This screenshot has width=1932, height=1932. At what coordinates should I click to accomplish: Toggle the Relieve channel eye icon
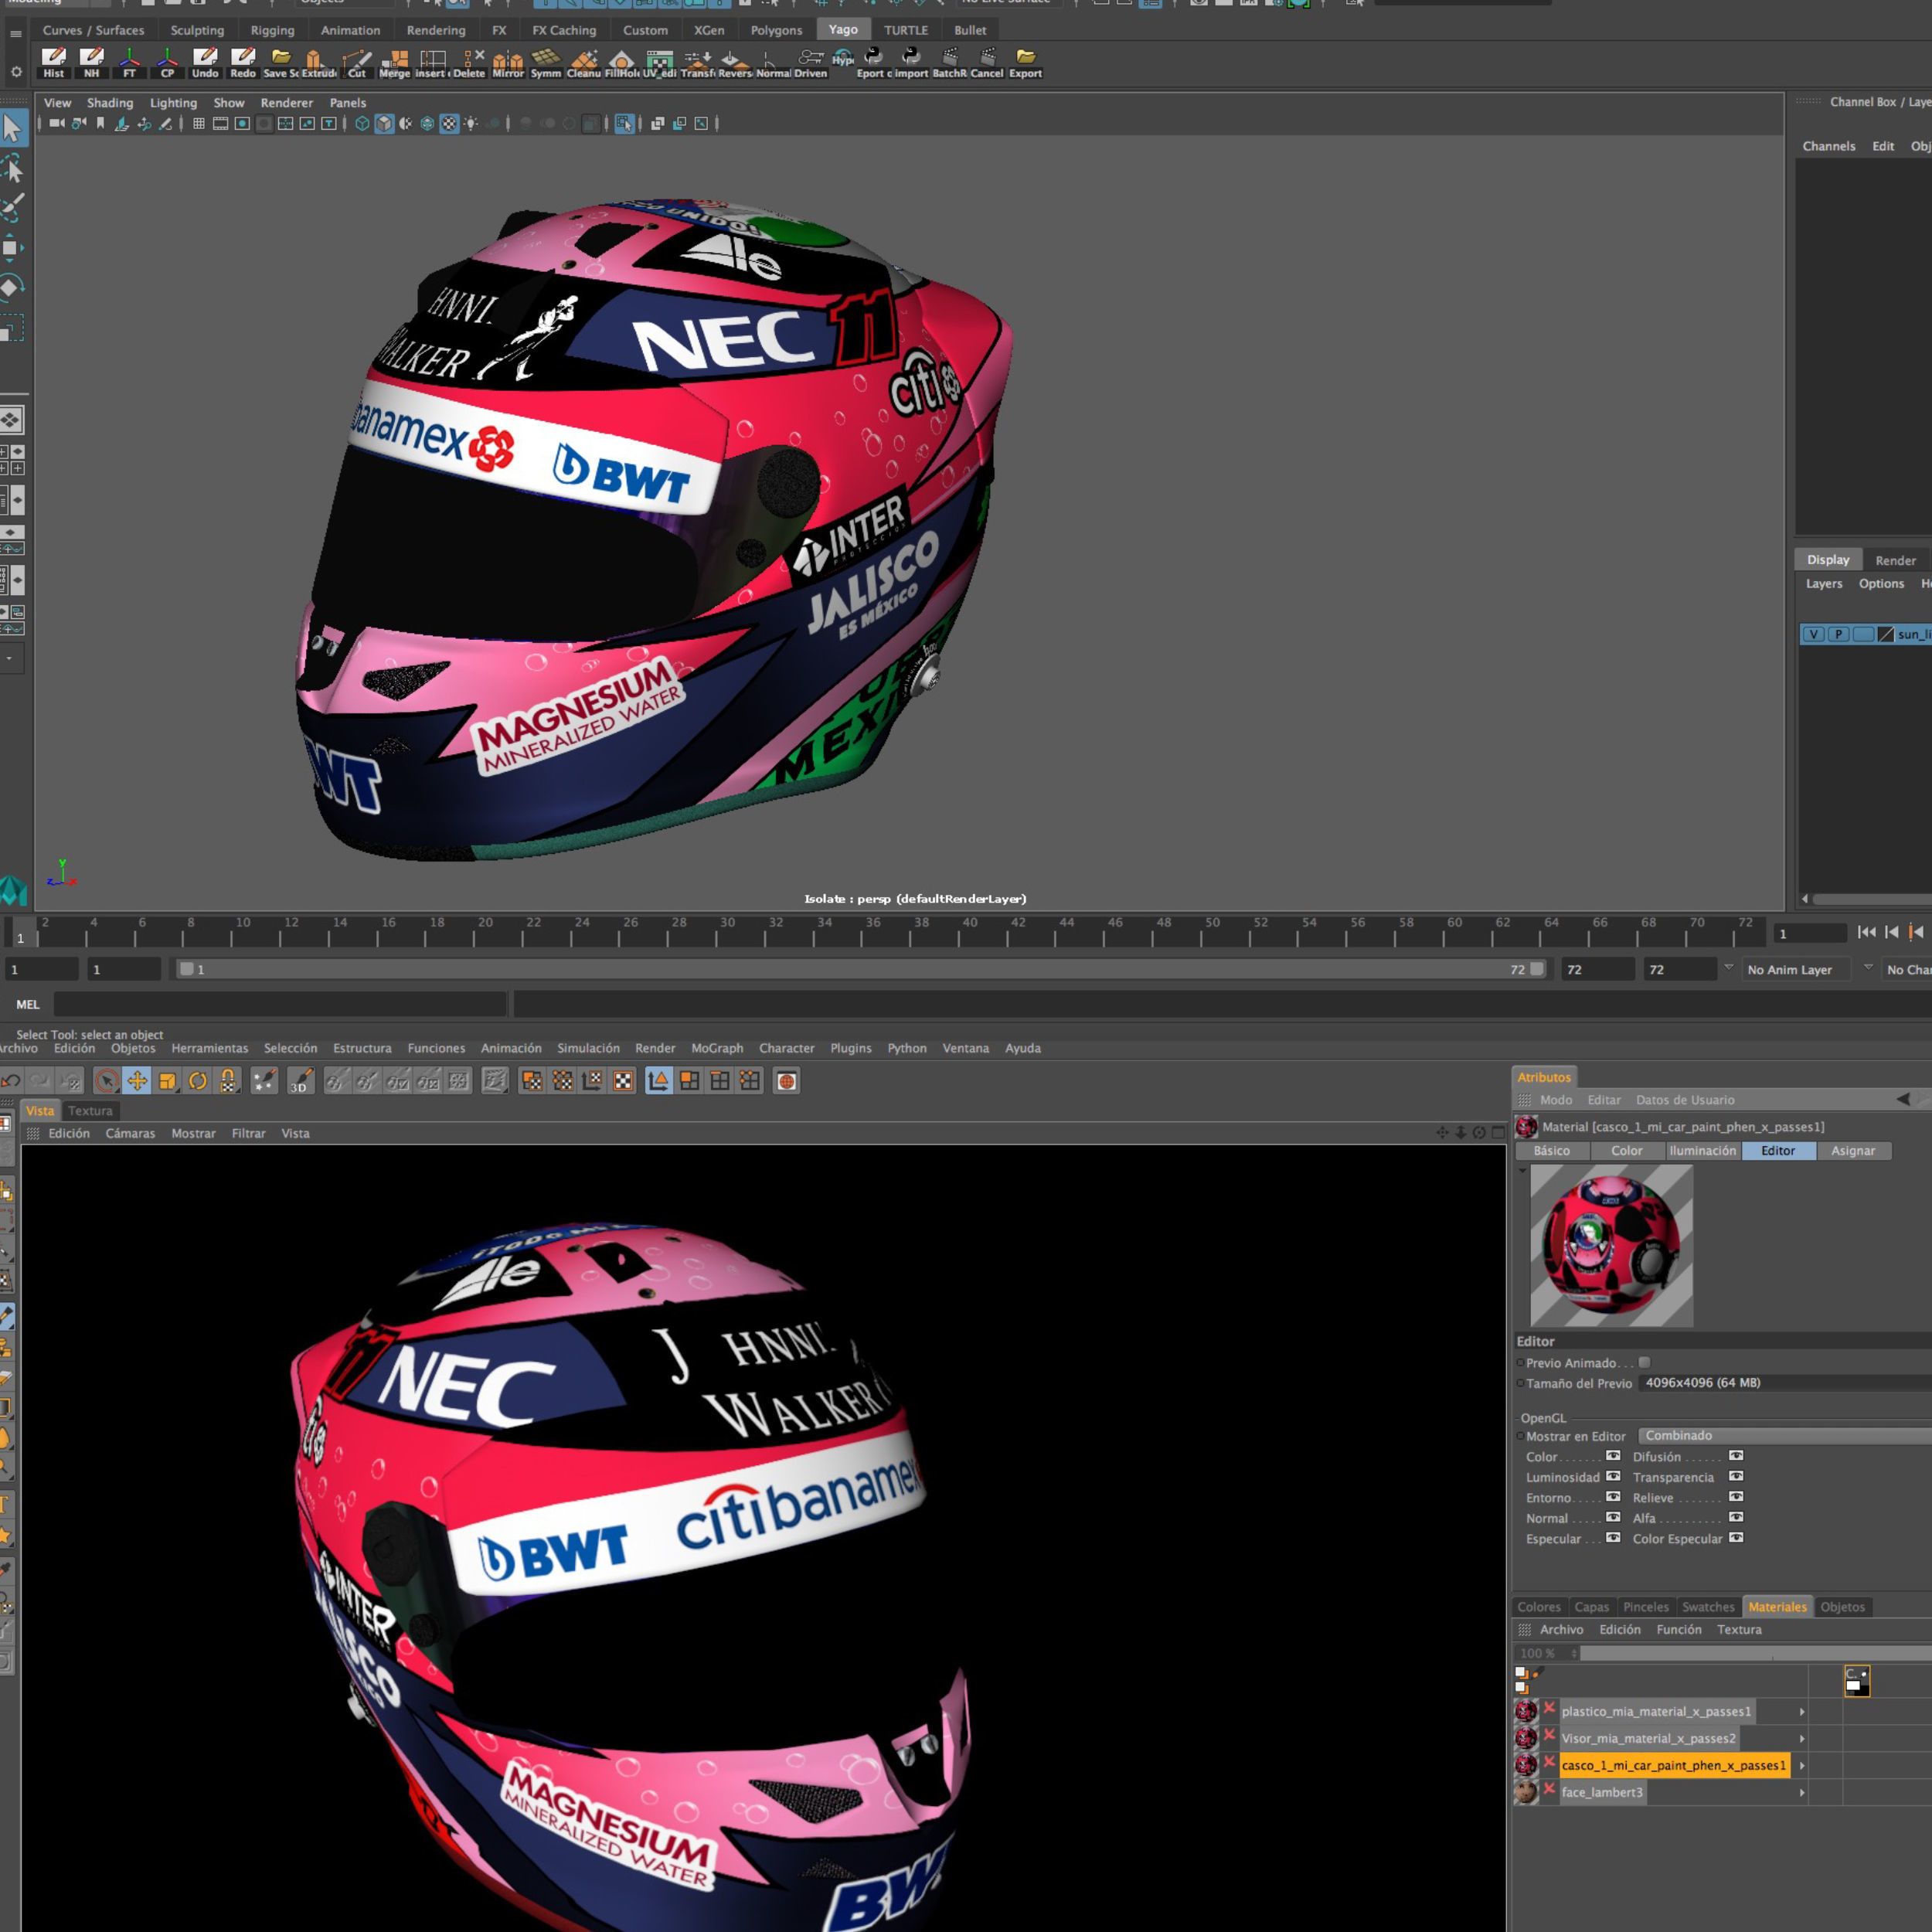(1736, 1497)
